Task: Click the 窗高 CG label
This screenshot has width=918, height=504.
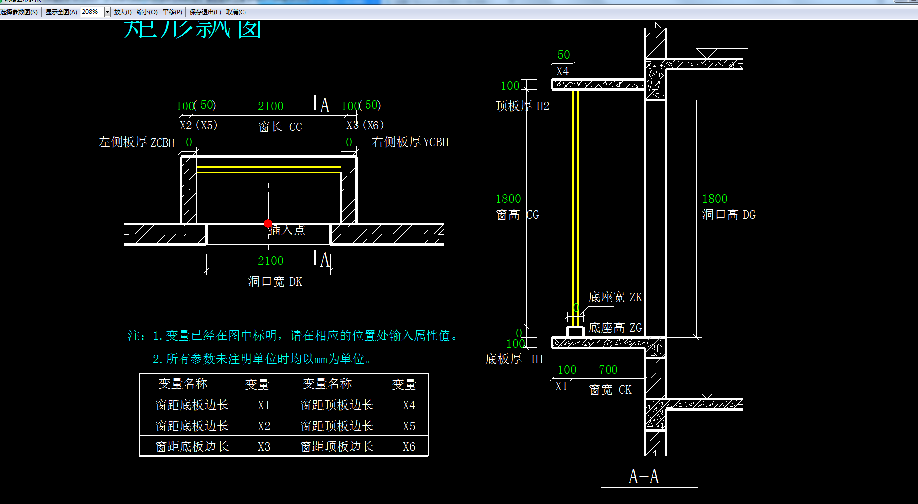Action: tap(517, 215)
